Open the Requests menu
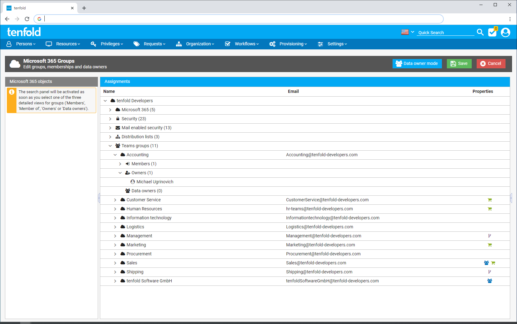Viewport: 517px width, 324px height. pos(150,44)
